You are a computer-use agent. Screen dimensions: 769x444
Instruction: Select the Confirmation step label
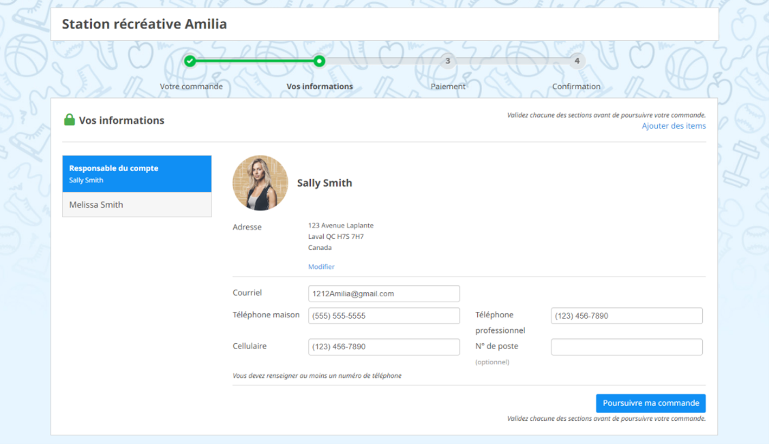coord(576,87)
